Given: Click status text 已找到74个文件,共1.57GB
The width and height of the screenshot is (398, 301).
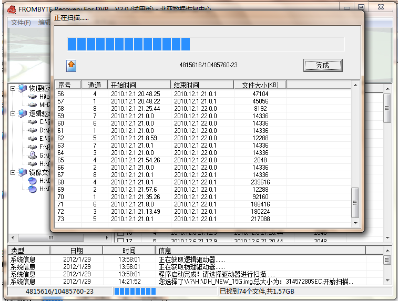Looking at the screenshot, I should 257,292.
